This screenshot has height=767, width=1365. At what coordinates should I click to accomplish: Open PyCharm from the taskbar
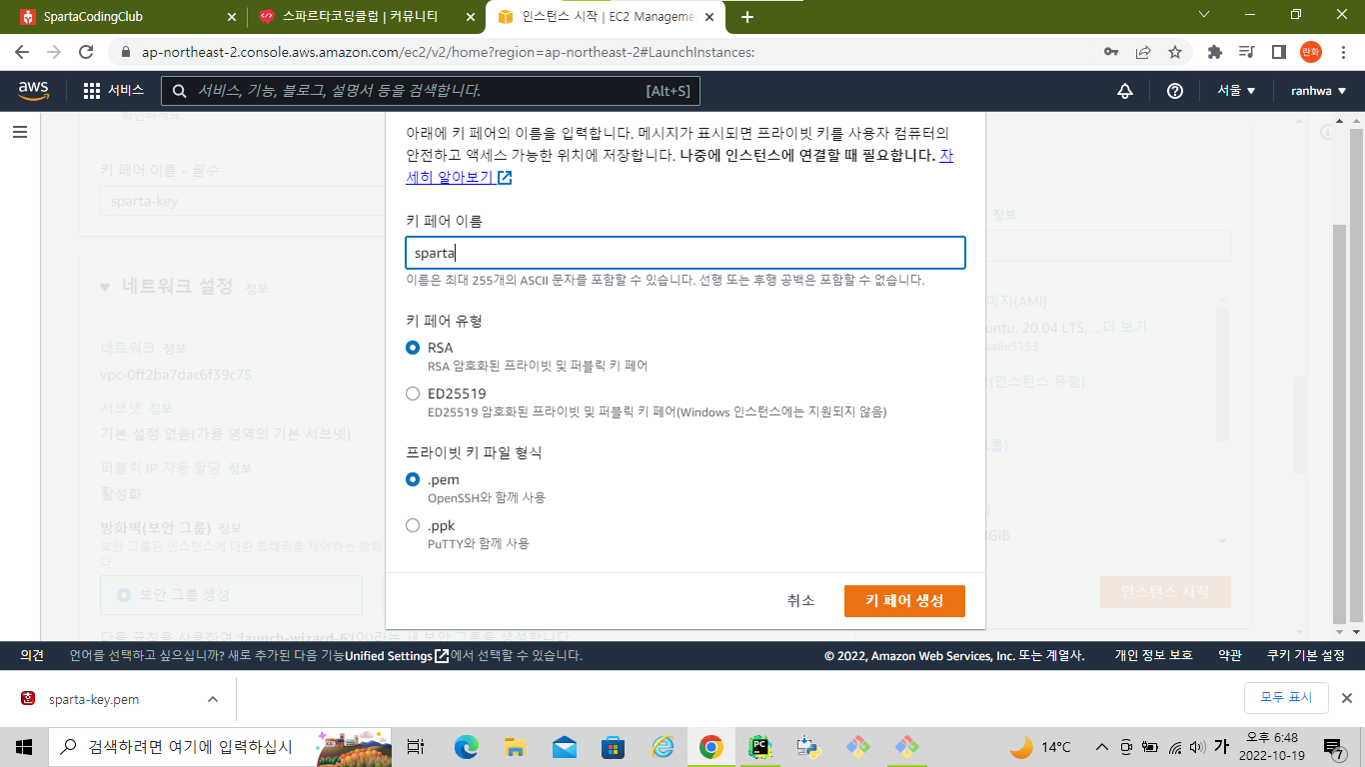760,746
